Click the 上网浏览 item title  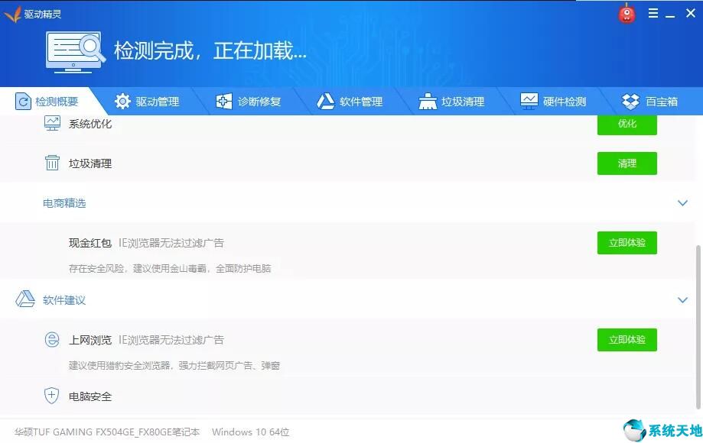[x=90, y=340]
